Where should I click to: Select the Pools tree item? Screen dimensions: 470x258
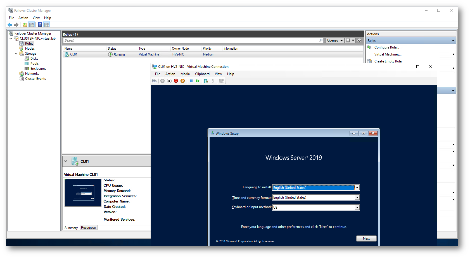click(34, 64)
